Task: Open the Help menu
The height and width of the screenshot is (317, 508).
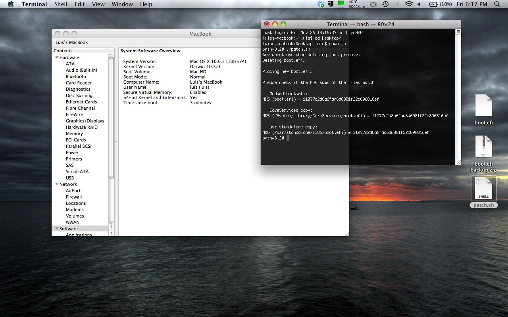Action: [x=146, y=4]
